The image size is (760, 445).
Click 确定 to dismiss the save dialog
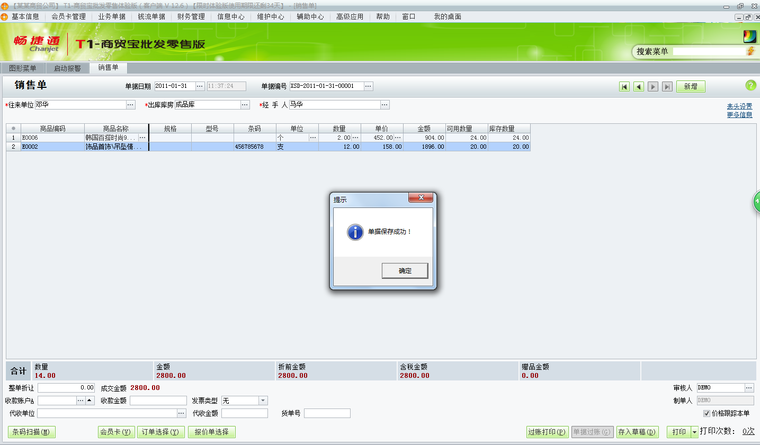404,270
